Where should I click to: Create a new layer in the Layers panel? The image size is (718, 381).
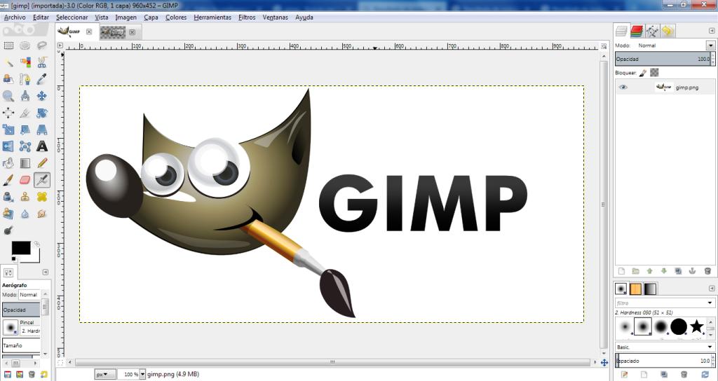point(621,271)
